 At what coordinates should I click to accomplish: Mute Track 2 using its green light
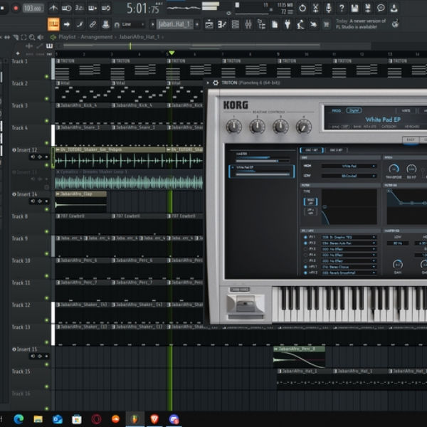46,99
